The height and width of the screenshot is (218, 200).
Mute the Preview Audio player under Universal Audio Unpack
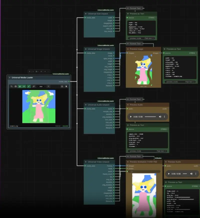pyautogui.click(x=160, y=117)
